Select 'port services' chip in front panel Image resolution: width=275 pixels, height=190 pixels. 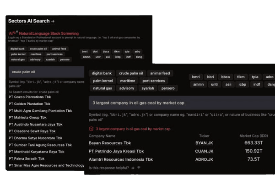tap(154, 81)
